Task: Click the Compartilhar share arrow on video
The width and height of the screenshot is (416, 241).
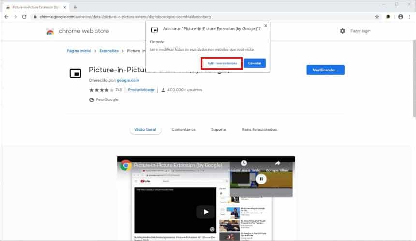Action: pyautogui.click(x=277, y=163)
